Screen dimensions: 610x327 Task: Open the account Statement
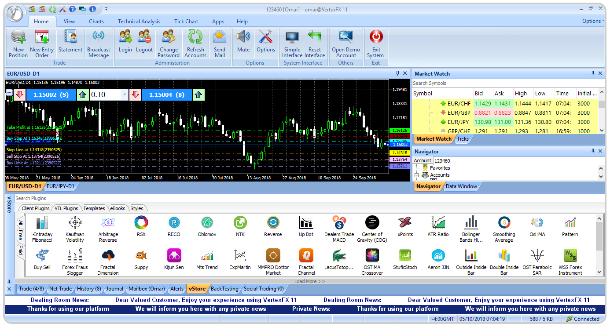pyautogui.click(x=70, y=42)
